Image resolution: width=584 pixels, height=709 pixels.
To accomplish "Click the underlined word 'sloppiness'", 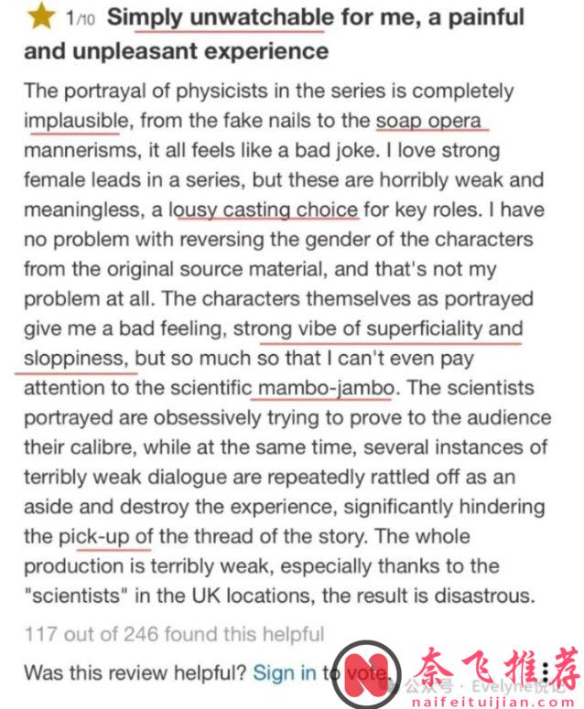I will [74, 359].
